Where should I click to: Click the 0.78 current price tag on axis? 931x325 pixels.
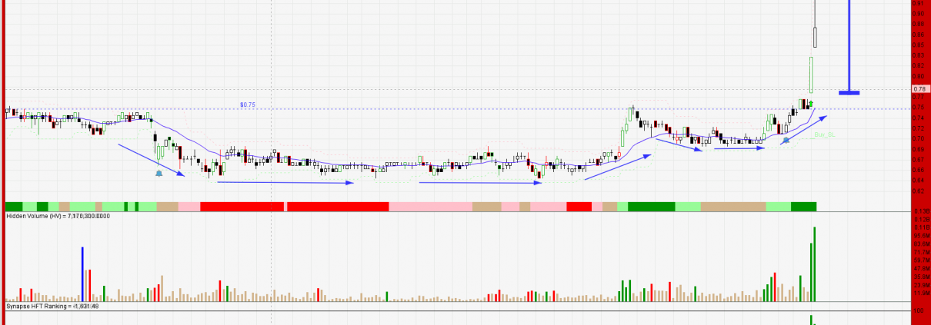[x=917, y=89]
